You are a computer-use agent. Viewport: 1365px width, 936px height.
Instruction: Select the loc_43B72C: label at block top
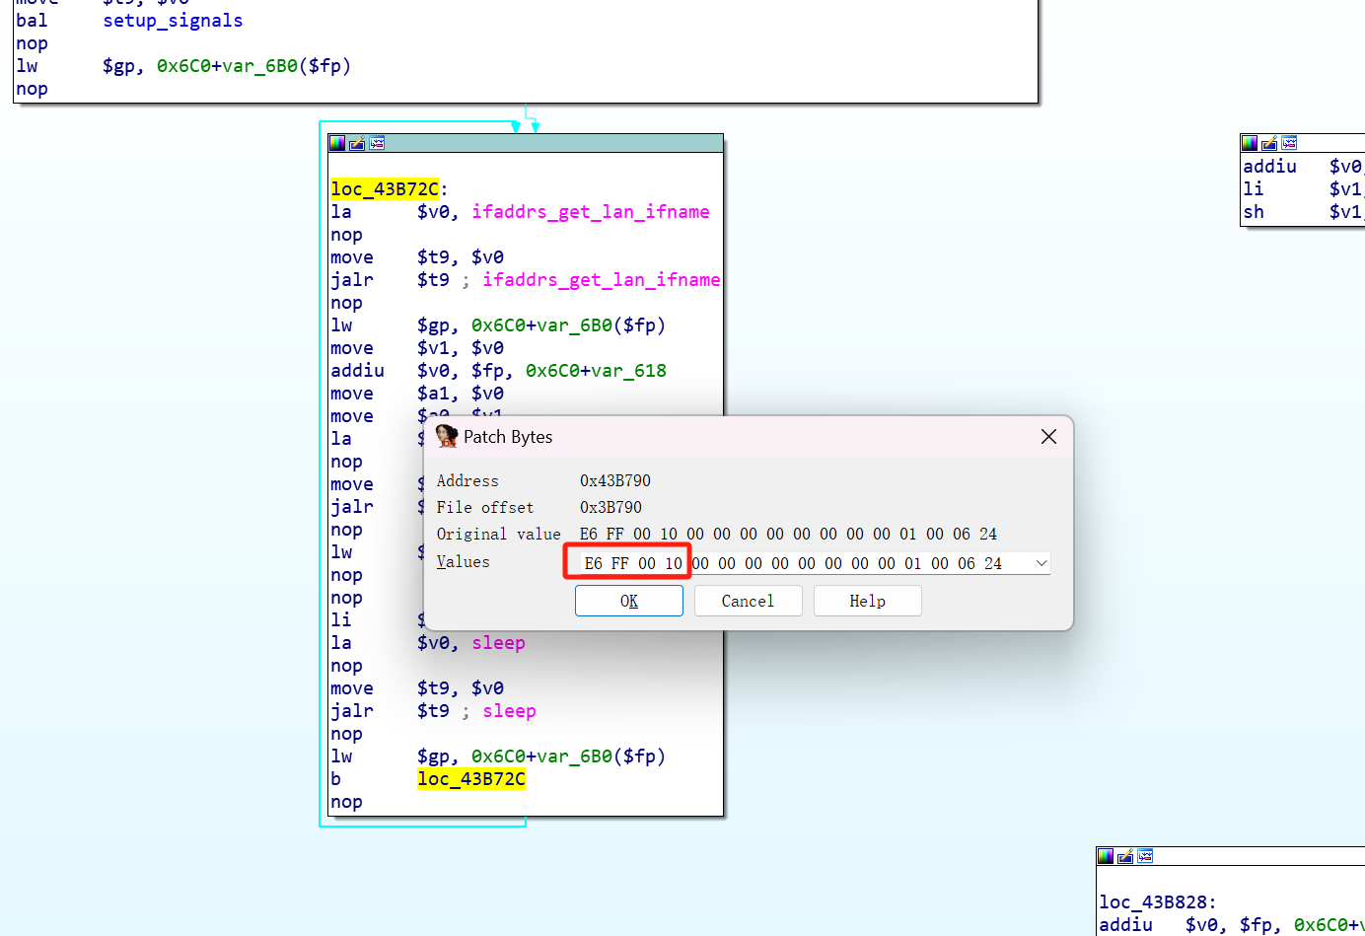coord(389,189)
